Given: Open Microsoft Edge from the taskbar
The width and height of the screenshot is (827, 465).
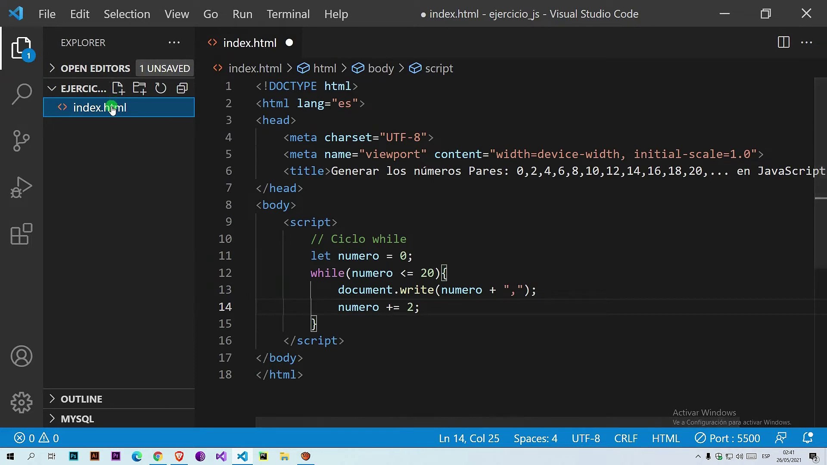Looking at the screenshot, I should tap(137, 456).
